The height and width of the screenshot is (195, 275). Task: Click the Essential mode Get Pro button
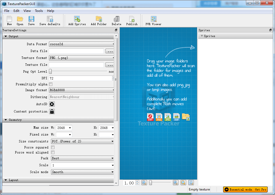(x=245, y=189)
